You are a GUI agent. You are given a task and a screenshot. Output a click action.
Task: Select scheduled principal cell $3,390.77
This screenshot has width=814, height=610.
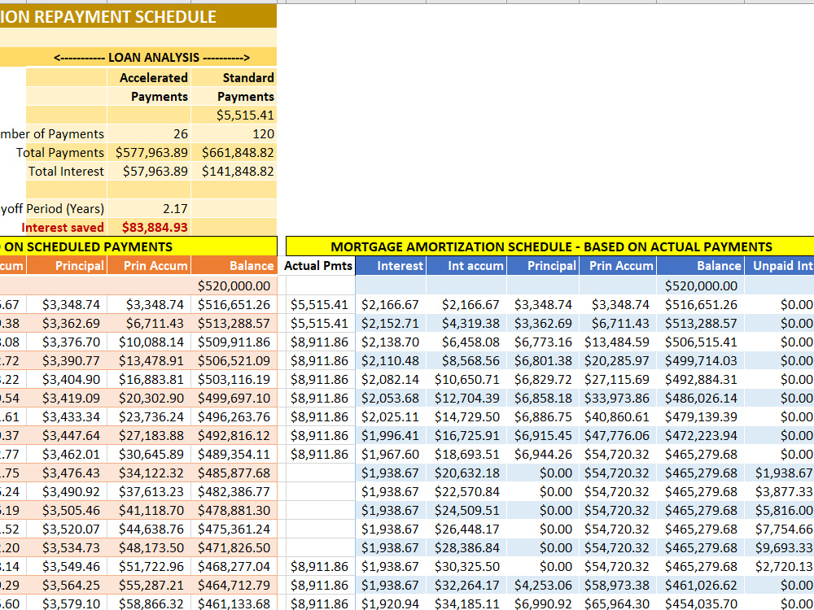[x=67, y=360]
